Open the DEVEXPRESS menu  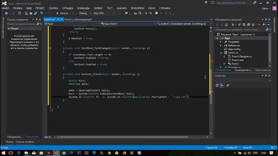click(x=137, y=8)
